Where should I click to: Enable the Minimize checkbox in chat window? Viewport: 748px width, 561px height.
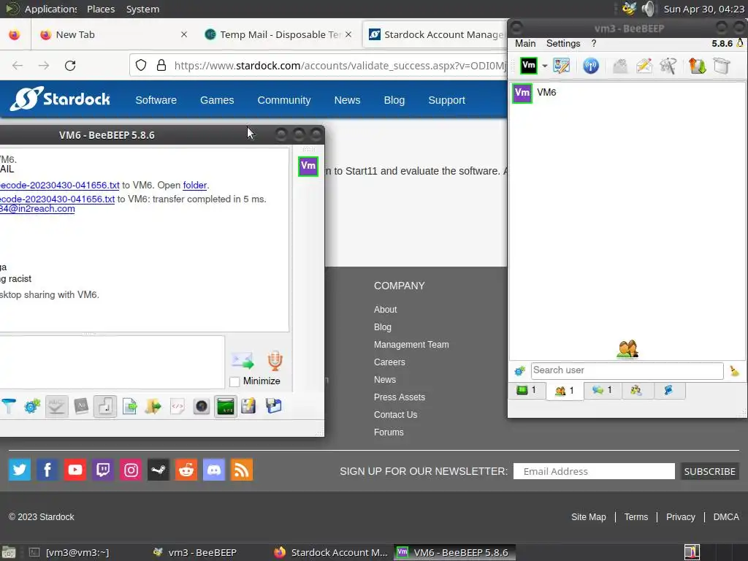(x=234, y=381)
